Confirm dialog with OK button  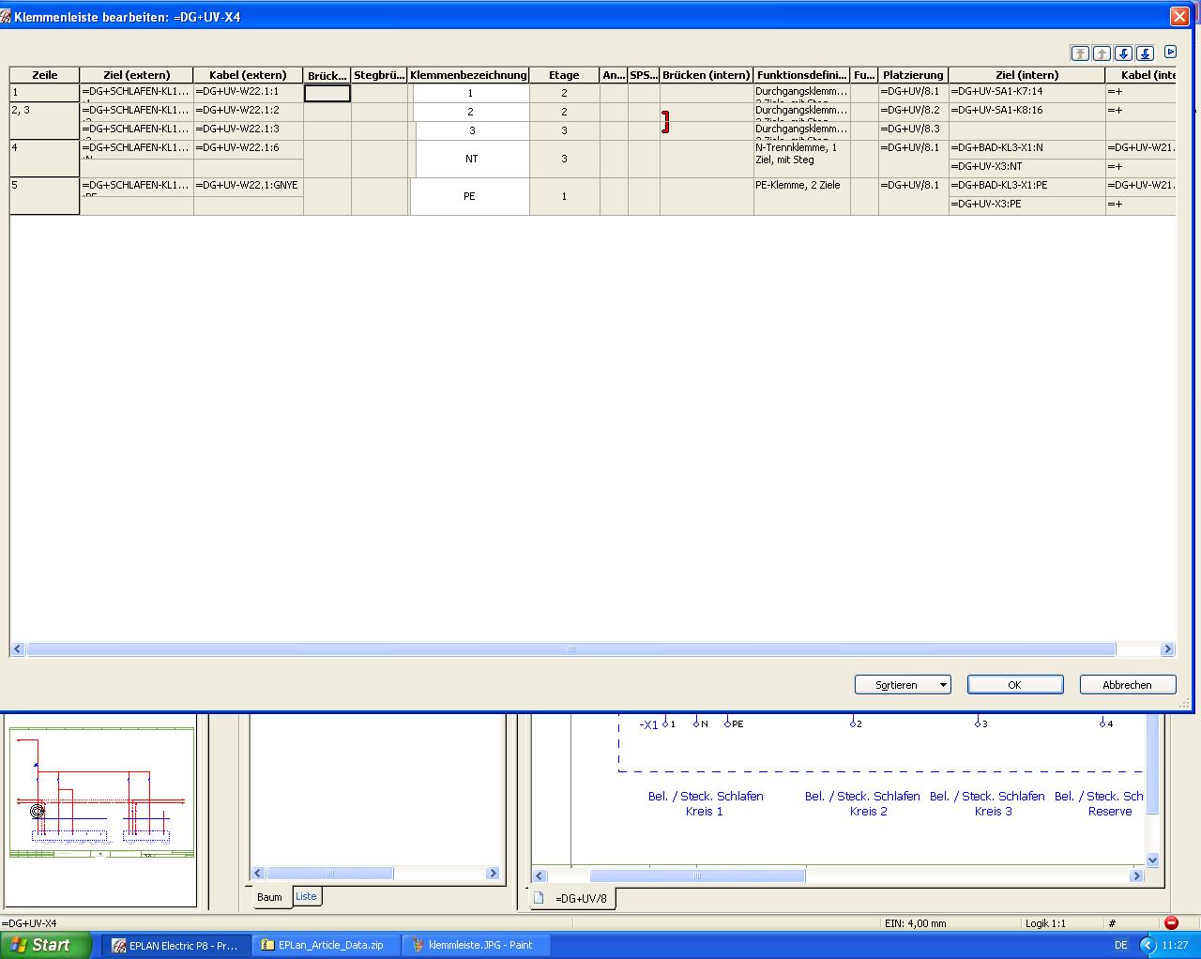(x=1014, y=685)
